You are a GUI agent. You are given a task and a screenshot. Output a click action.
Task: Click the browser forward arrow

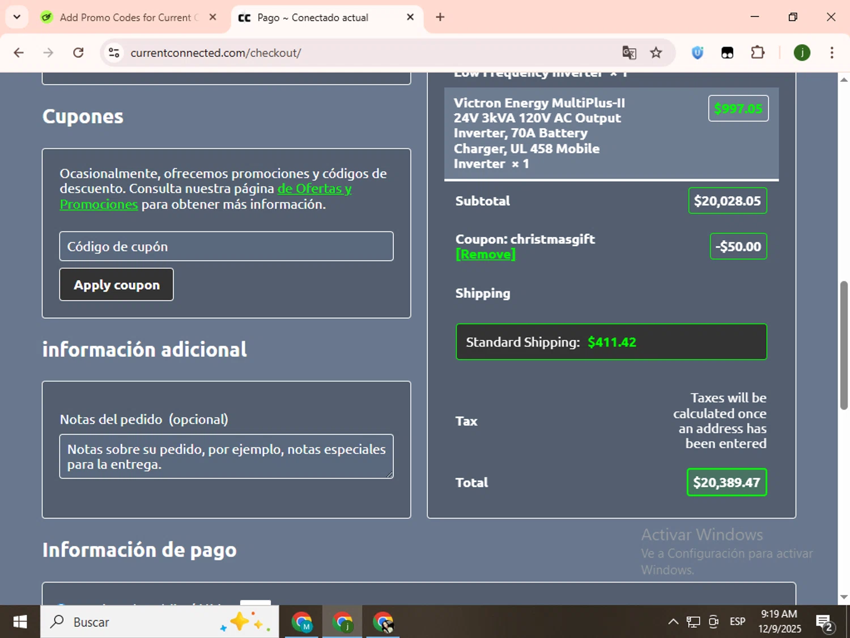pos(49,53)
